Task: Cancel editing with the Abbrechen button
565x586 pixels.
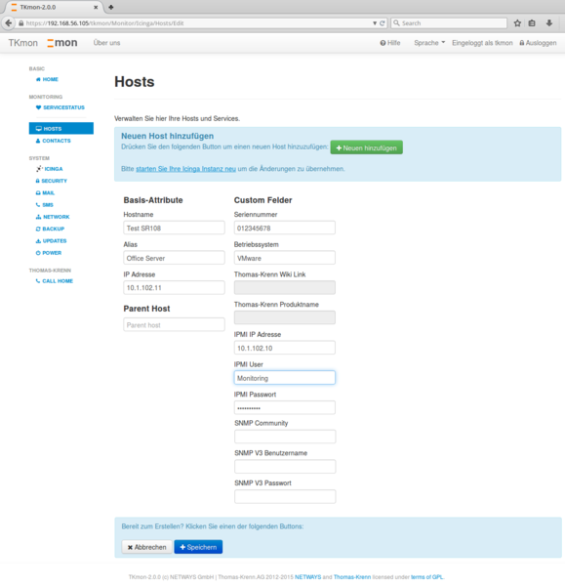Action: [146, 547]
